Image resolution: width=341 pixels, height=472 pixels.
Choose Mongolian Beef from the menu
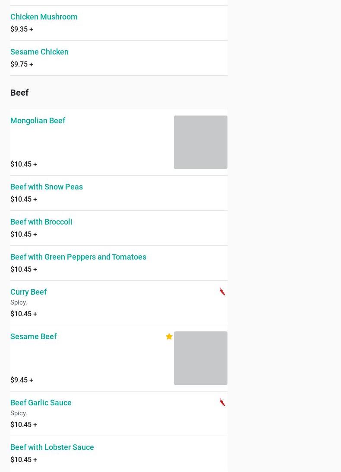(x=38, y=121)
